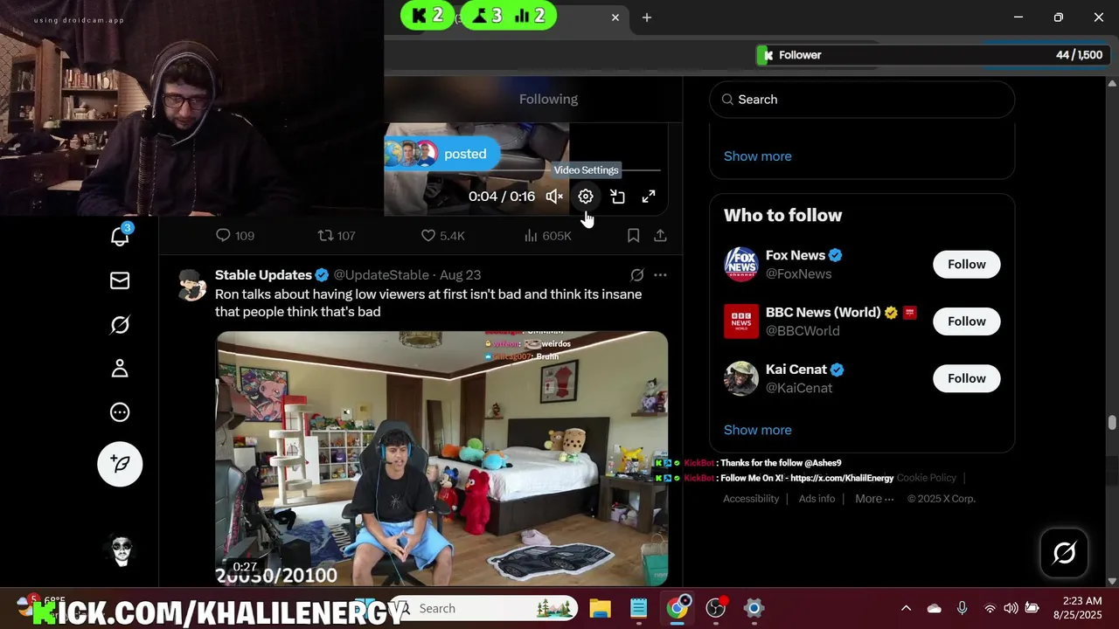The height and width of the screenshot is (629, 1119).
Task: Click the X Search field
Action: (862, 100)
